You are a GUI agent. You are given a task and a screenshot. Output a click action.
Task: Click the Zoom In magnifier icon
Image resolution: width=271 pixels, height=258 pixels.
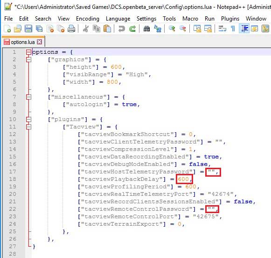(x=172, y=29)
